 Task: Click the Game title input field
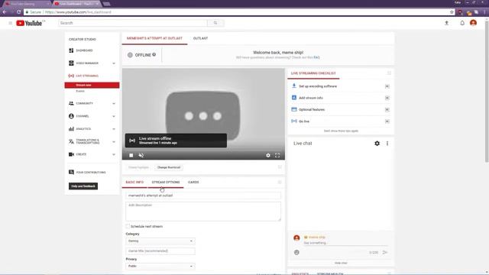click(160, 251)
